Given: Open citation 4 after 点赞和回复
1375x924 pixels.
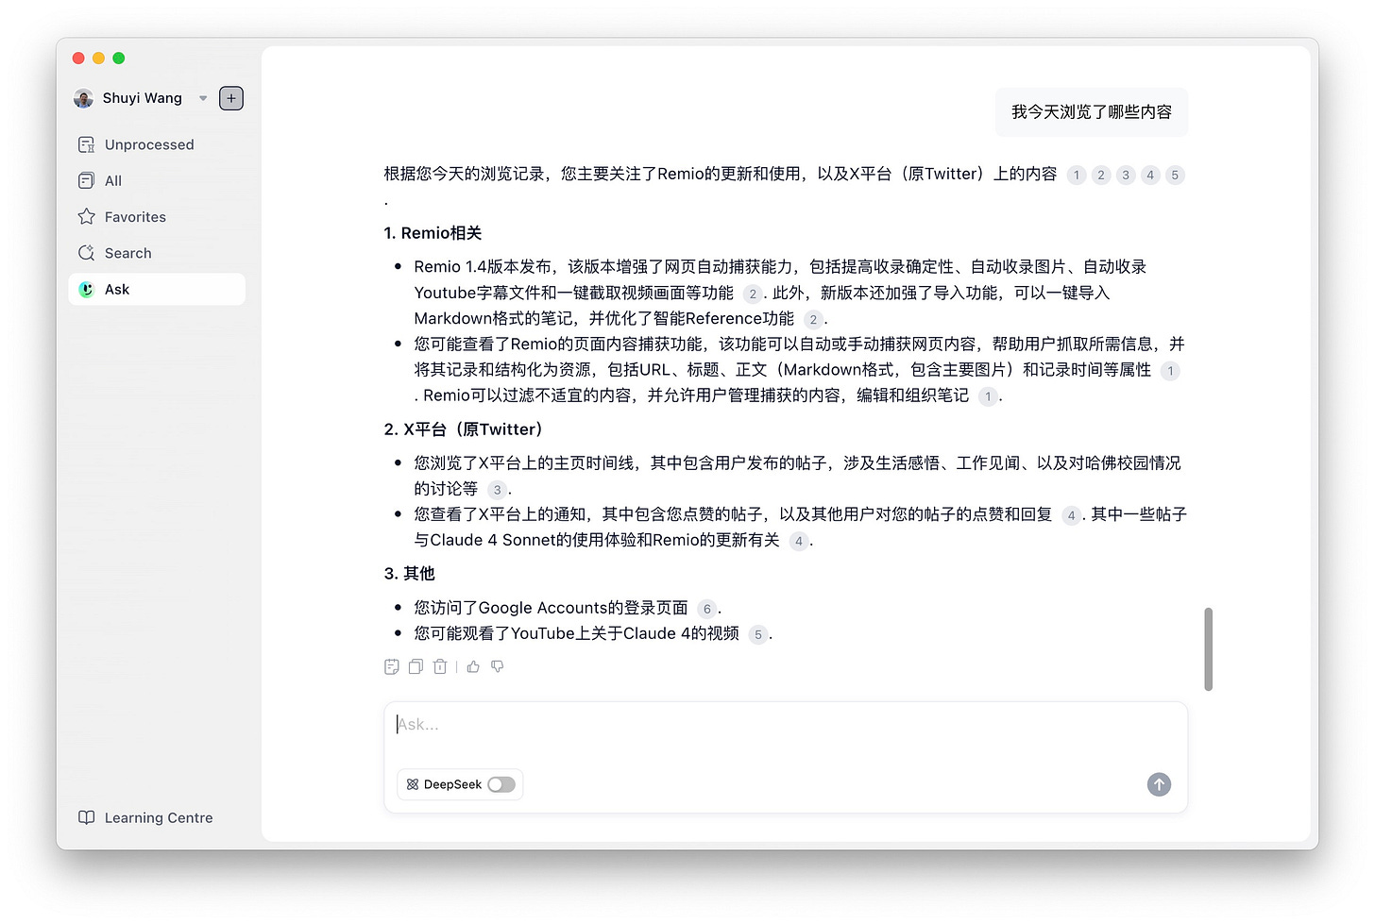Looking at the screenshot, I should (1071, 515).
